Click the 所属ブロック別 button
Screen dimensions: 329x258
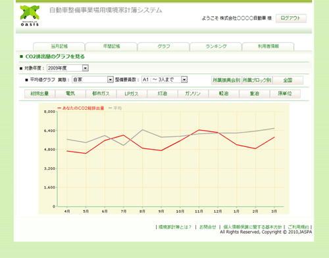coord(257,80)
